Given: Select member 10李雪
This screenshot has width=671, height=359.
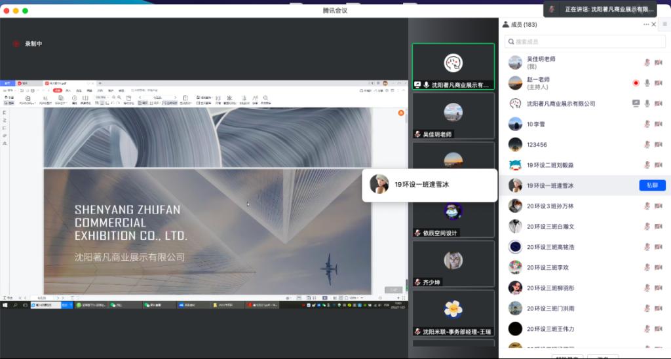Looking at the screenshot, I should [585, 124].
